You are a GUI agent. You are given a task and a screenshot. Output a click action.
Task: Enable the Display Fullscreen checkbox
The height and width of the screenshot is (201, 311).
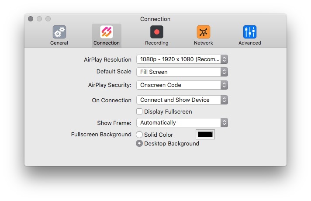(139, 111)
